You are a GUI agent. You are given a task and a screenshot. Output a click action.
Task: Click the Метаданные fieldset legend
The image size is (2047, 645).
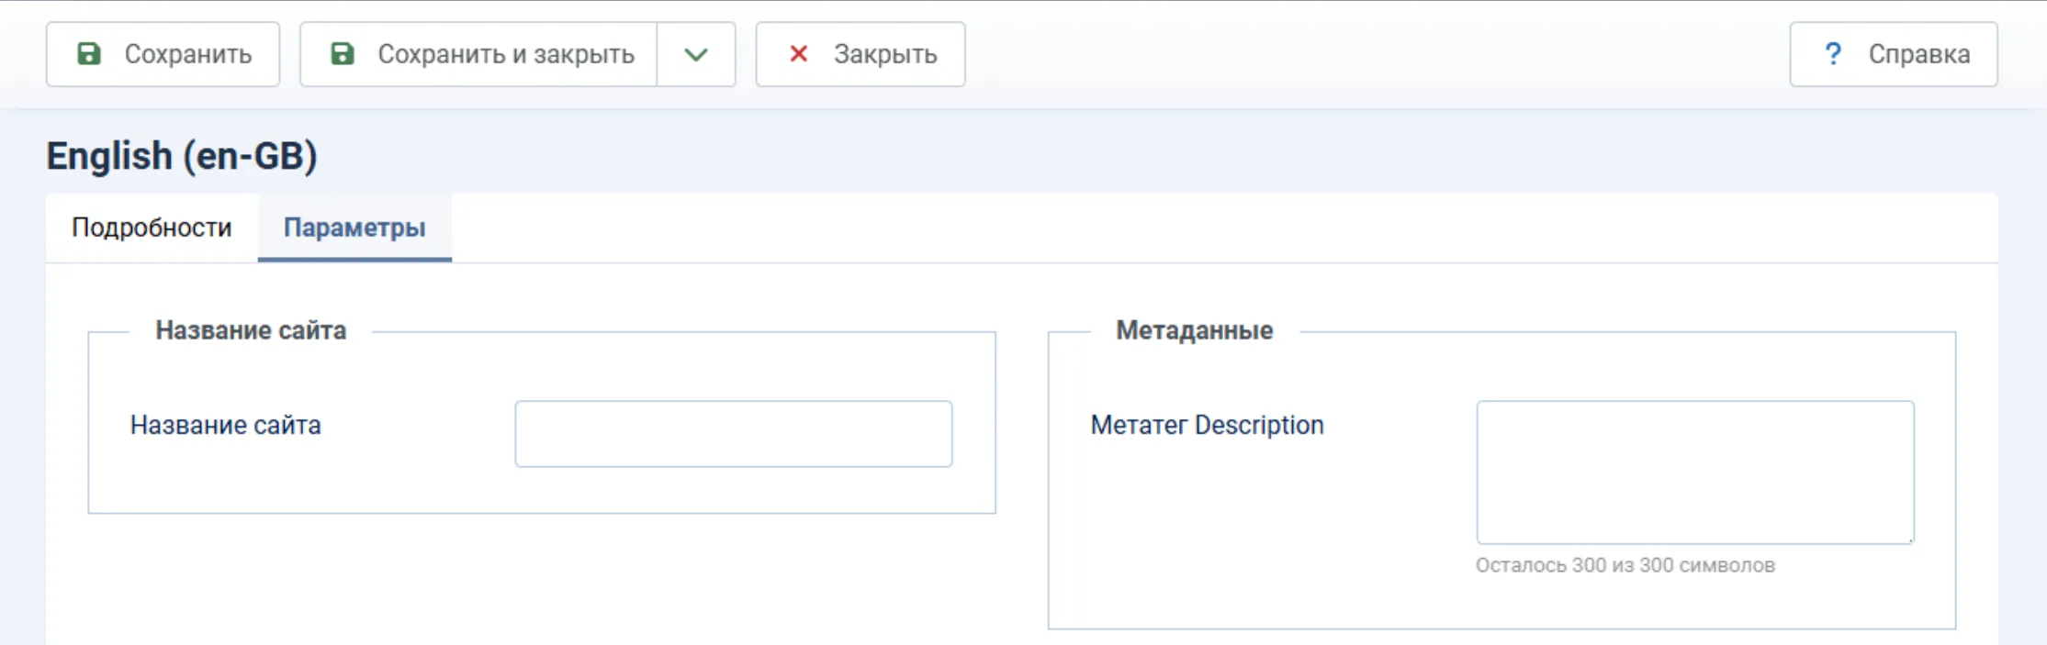tap(1194, 330)
